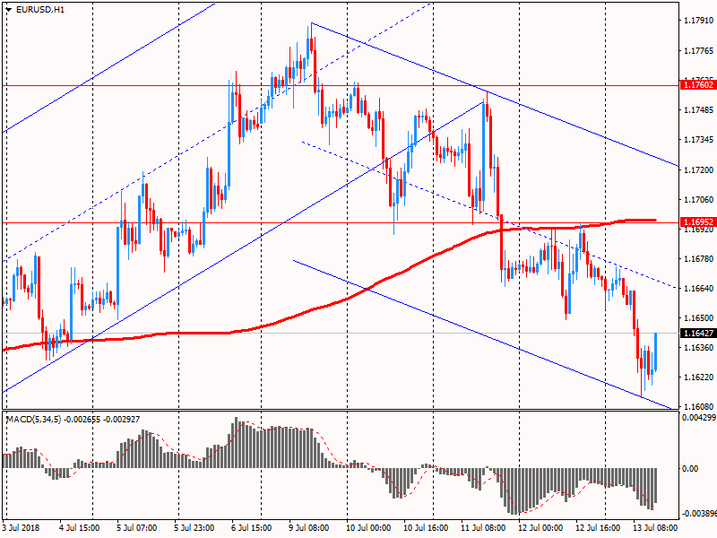The image size is (717, 538).
Task: Click time axis label 5 Jul 23:00
Action: tap(194, 527)
